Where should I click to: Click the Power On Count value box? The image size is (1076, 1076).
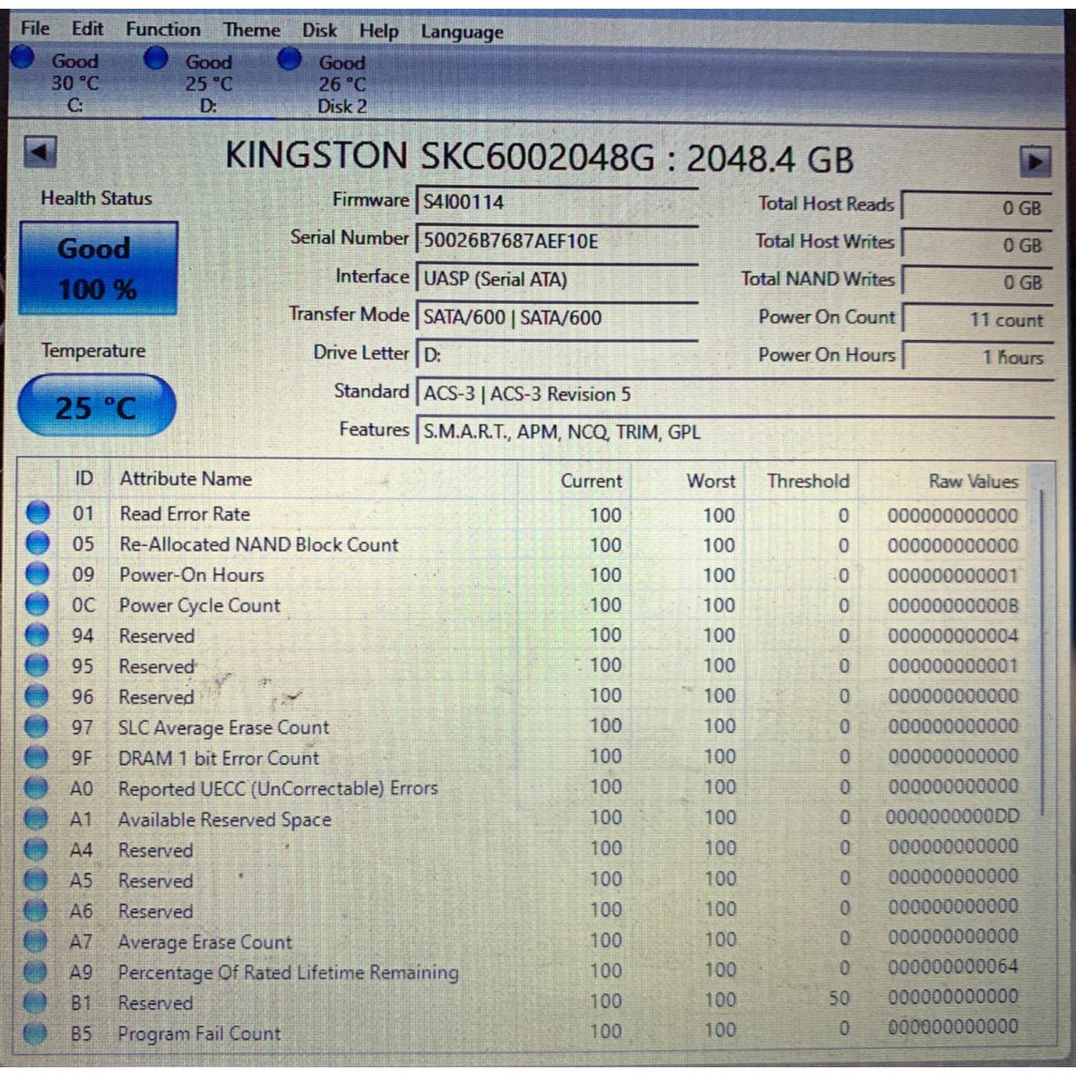click(x=976, y=319)
